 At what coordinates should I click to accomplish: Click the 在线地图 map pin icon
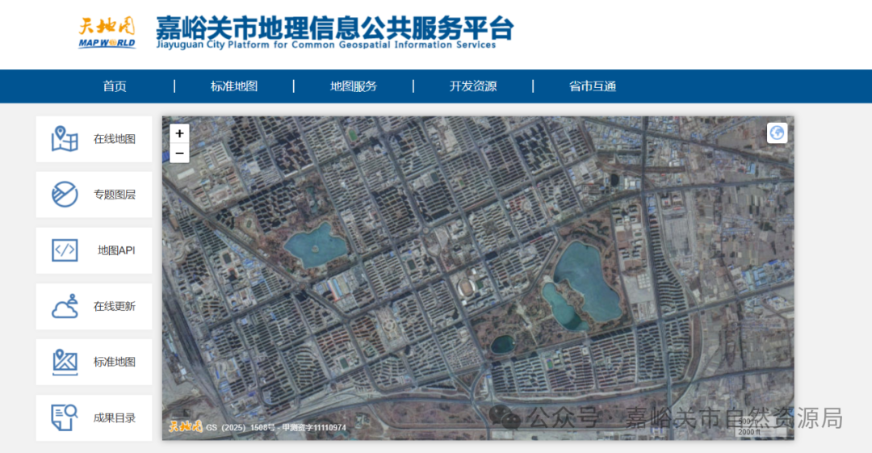click(65, 139)
